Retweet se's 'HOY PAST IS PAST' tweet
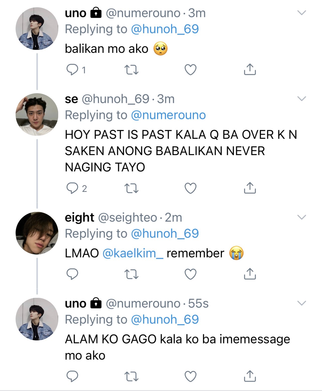This screenshot has width=322, height=391. [x=131, y=188]
